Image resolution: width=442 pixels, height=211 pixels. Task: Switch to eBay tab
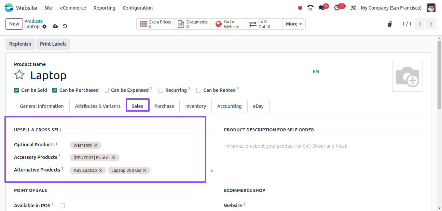pyautogui.click(x=258, y=106)
